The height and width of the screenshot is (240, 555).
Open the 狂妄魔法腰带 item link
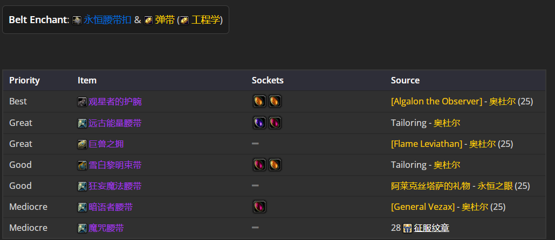tap(115, 186)
